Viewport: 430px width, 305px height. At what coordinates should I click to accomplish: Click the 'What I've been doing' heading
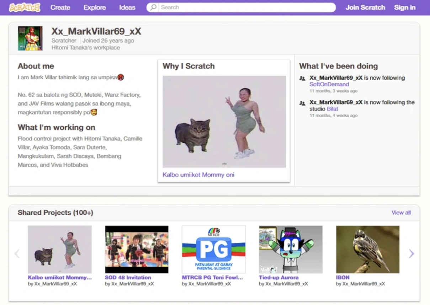point(338,66)
